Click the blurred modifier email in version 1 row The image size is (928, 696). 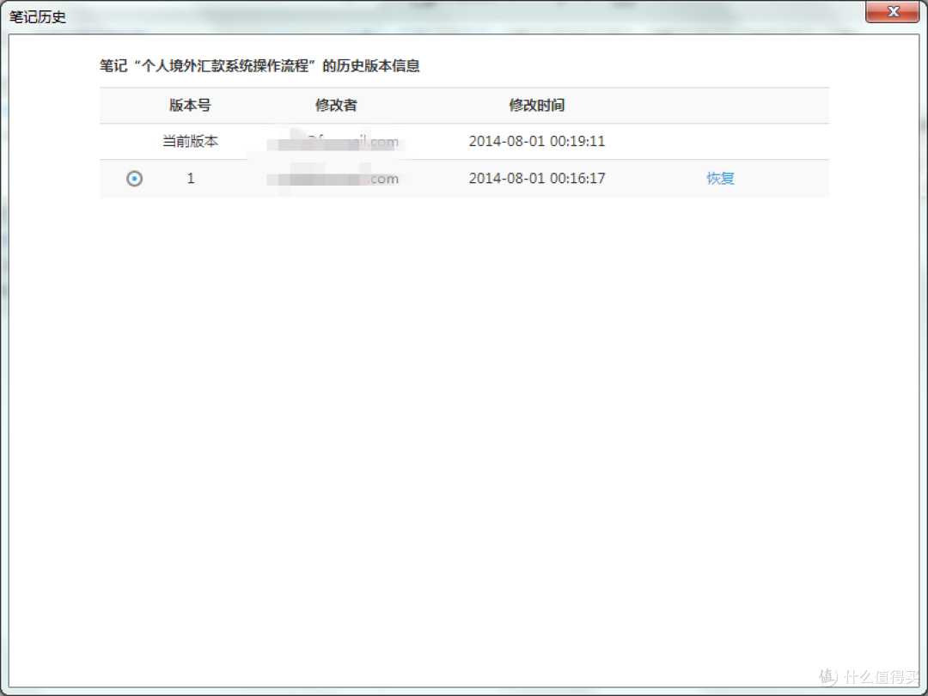pyautogui.click(x=333, y=179)
